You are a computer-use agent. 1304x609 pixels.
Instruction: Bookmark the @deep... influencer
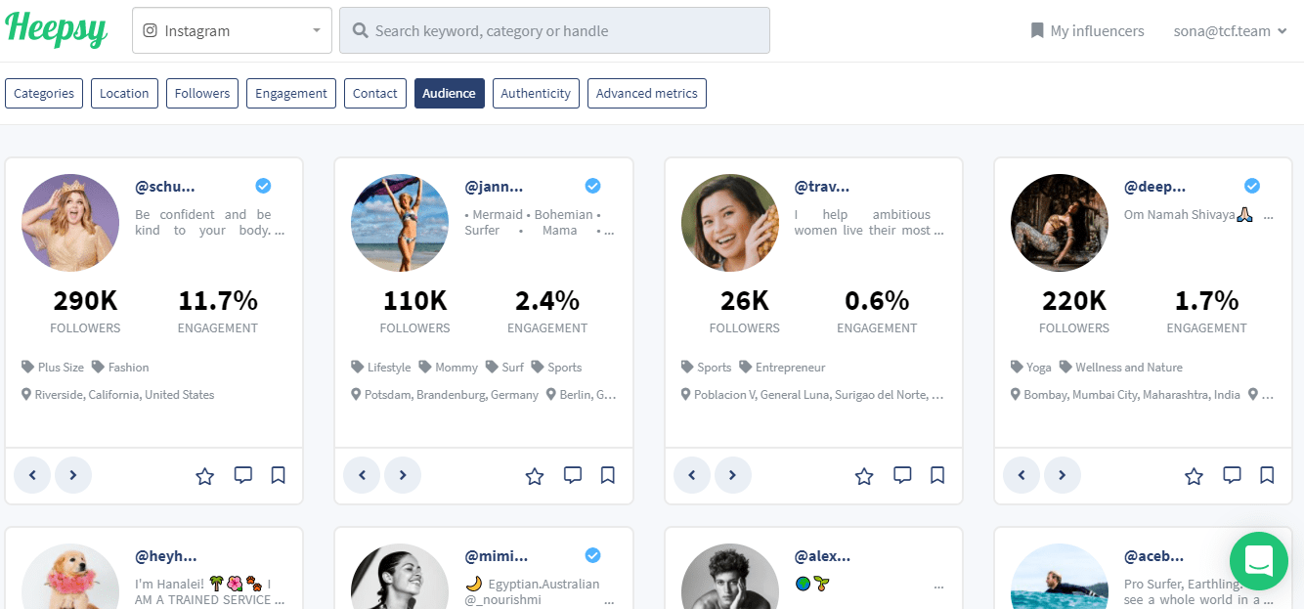1267,475
